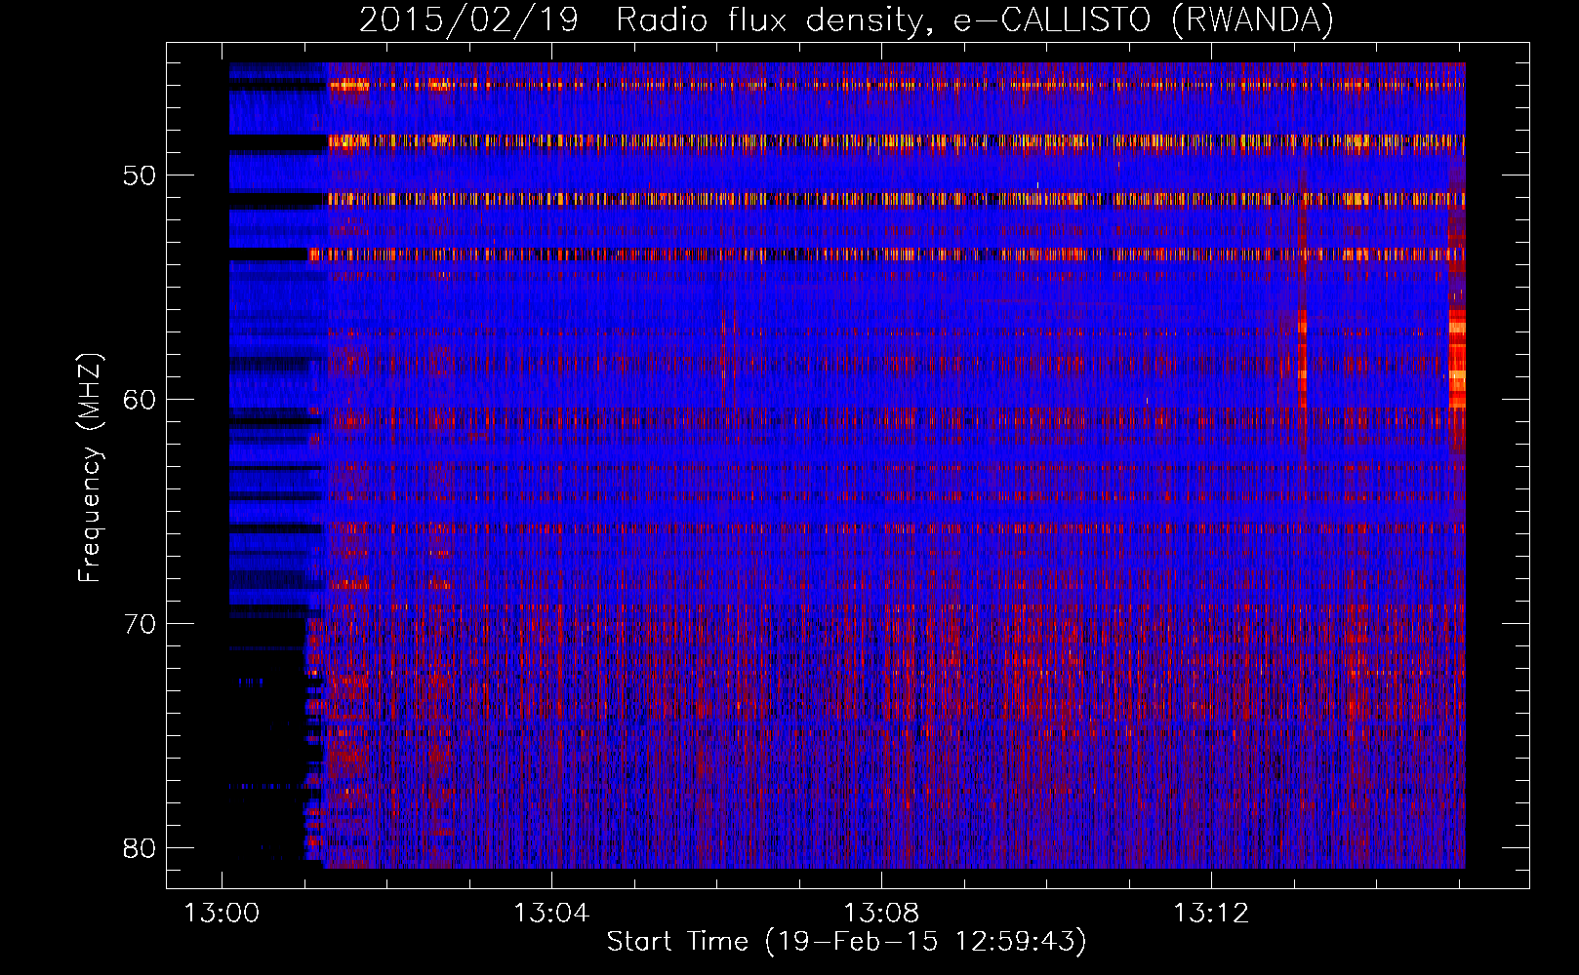The image size is (1579, 975).
Task: Click the '80' frequency tick label
Action: pos(140,848)
